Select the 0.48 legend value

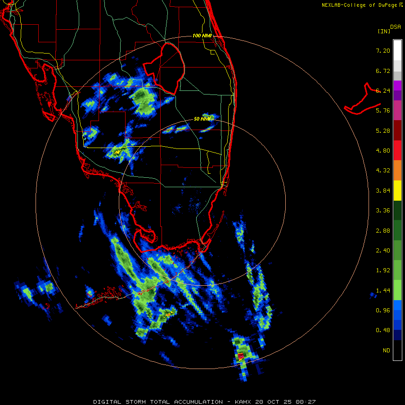[383, 330]
